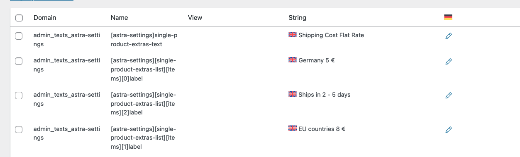Click the Domain column header
Screen dimensions: 520x157
tap(45, 18)
